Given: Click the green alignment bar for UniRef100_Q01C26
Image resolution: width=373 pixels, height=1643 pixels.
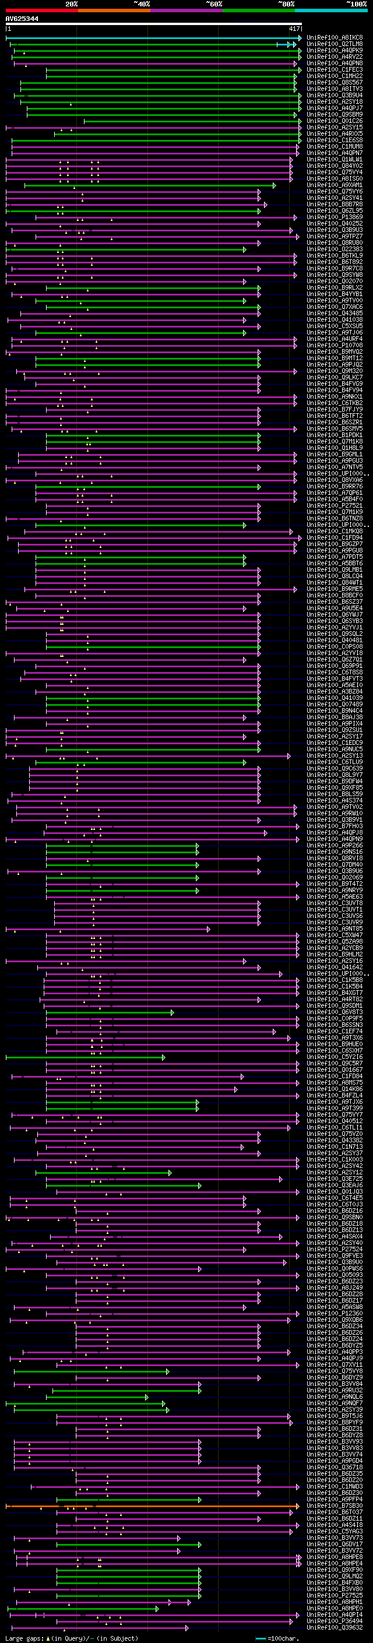Looking at the screenshot, I should (x=192, y=121).
